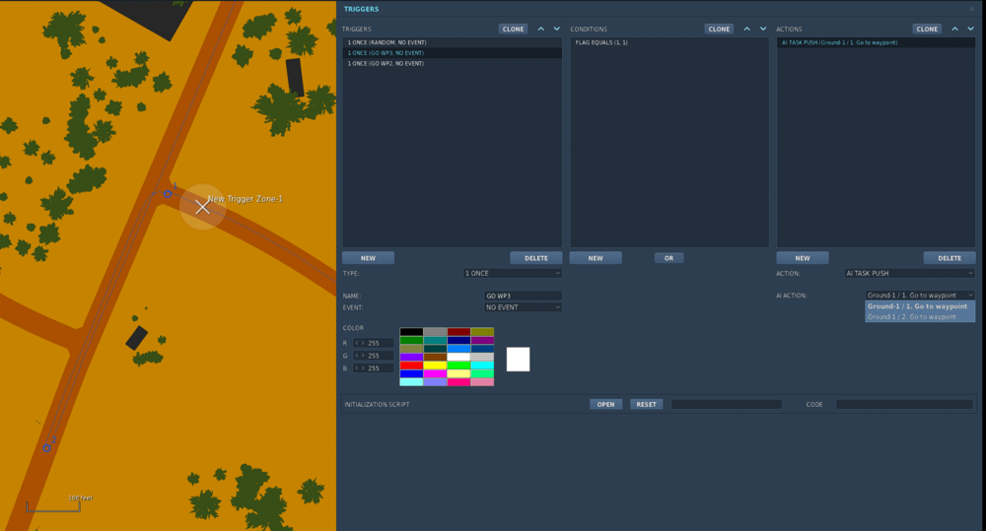
Task: Move selected condition down
Action: [763, 29]
